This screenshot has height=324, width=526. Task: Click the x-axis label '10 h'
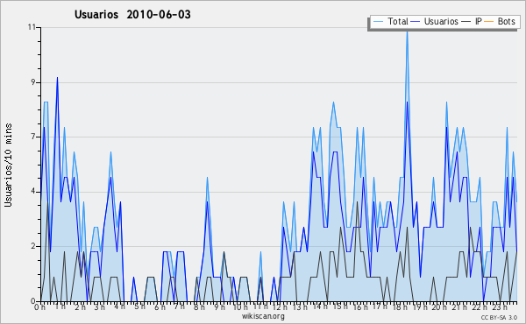coord(240,306)
